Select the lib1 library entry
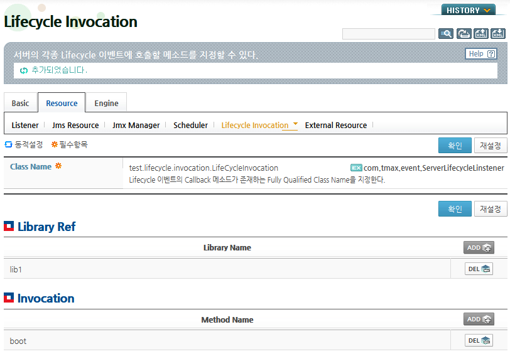Viewport: 510px width, 354px height. click(x=16, y=269)
